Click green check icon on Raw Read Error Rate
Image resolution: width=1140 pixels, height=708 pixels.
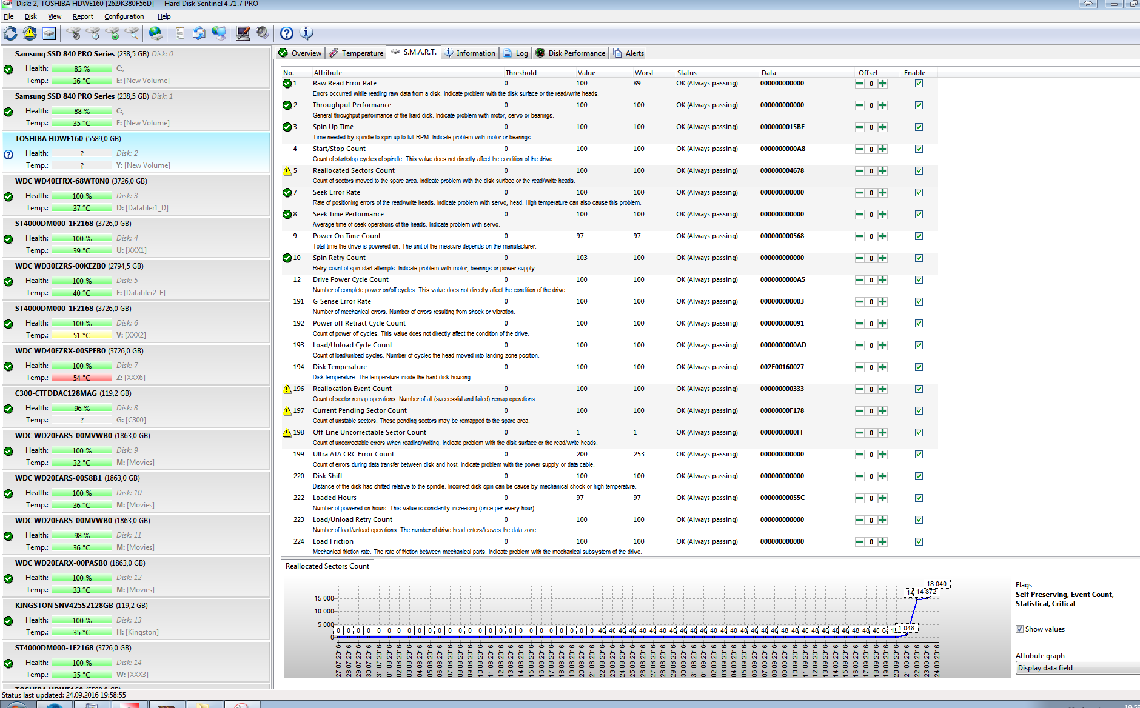tap(287, 84)
